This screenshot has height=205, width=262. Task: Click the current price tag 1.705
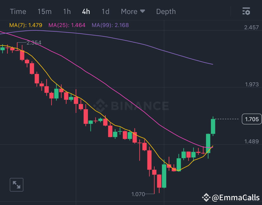(252, 119)
